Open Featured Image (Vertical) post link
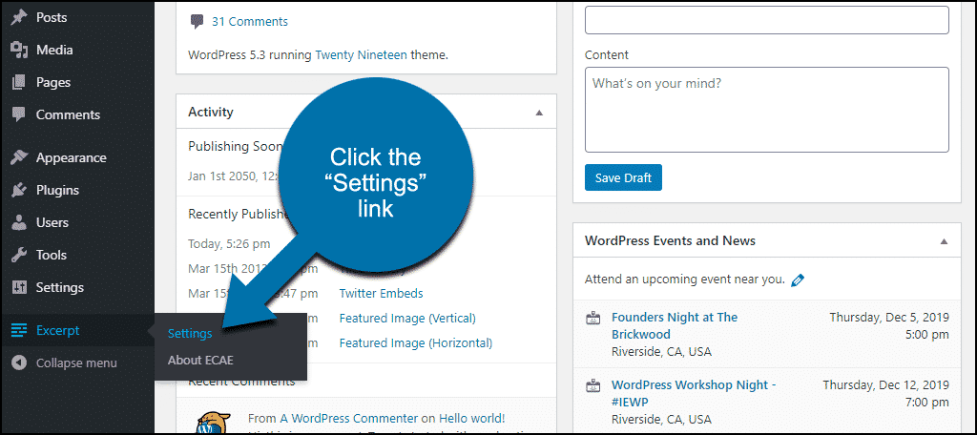The width and height of the screenshot is (977, 435). click(x=407, y=318)
